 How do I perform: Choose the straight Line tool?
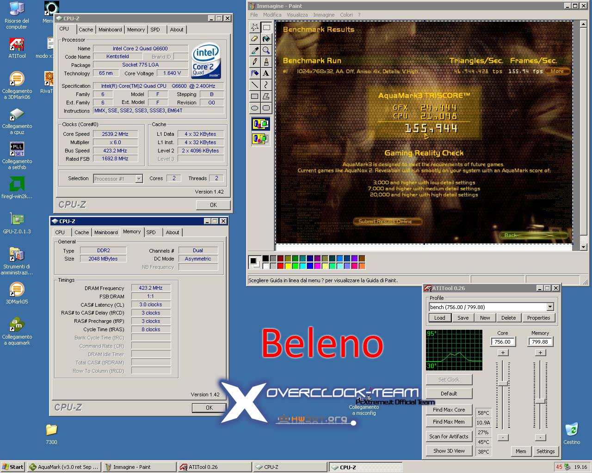(x=254, y=85)
